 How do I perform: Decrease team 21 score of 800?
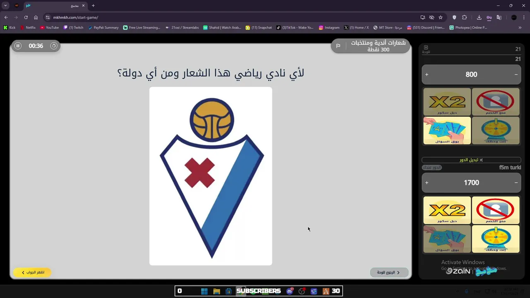pyautogui.click(x=516, y=74)
